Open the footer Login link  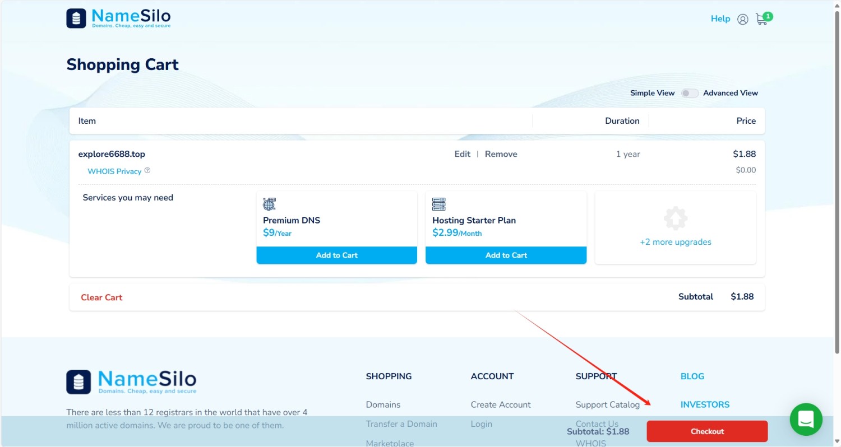[x=482, y=424]
